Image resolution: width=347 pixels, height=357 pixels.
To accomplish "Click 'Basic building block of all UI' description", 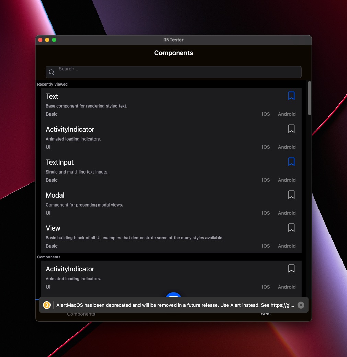I will pyautogui.click(x=134, y=238).
